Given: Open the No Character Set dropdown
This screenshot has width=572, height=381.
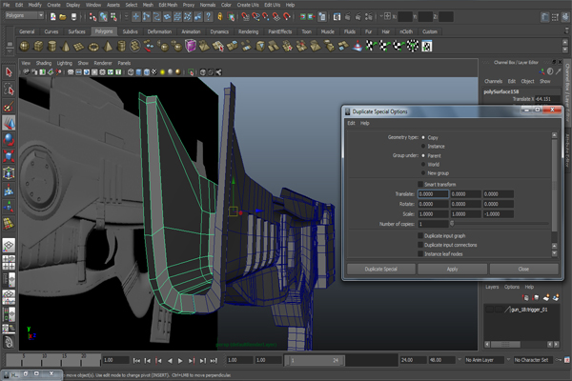Looking at the screenshot, I should point(534,360).
